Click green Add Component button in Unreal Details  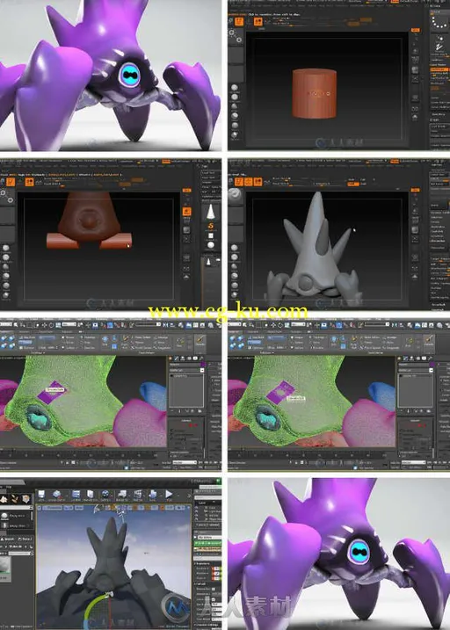pyautogui.click(x=207, y=543)
